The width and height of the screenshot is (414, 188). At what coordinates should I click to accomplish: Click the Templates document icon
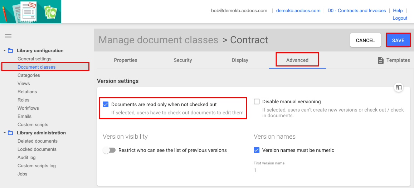(381, 60)
